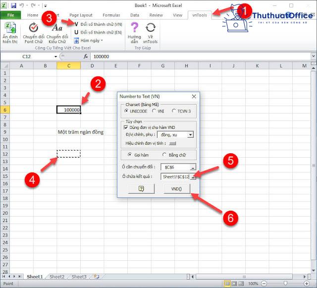317x288 pixels.
Task: Switch to the View tab
Action: click(177, 15)
